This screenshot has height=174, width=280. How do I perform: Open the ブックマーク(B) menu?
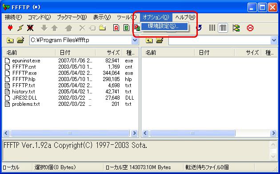pos(72,17)
